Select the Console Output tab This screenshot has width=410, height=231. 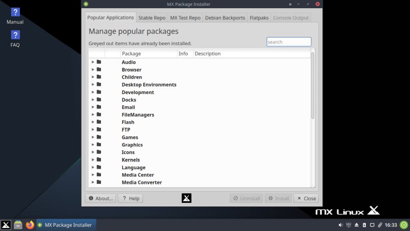click(x=291, y=18)
